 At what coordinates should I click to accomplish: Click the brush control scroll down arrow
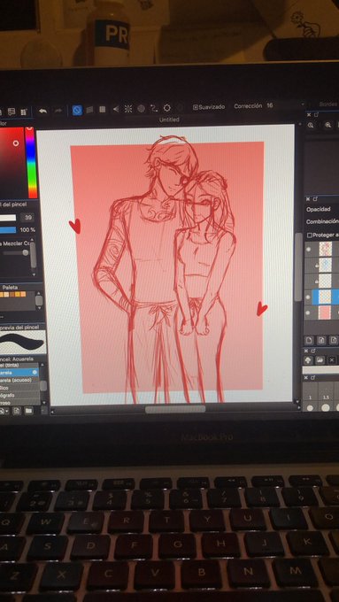(x=34, y=274)
